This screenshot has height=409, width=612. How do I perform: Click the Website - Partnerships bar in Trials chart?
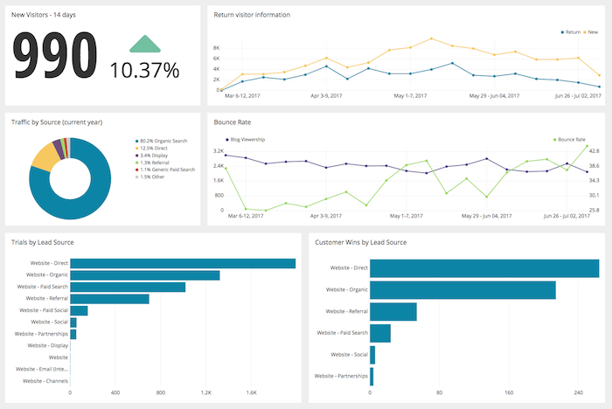click(73, 335)
